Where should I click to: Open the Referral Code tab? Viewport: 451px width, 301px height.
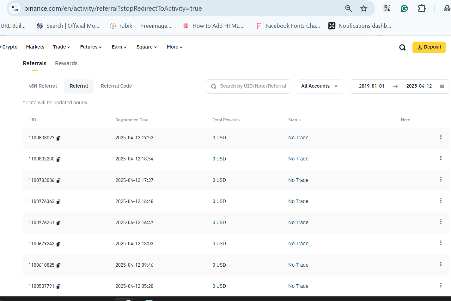(116, 86)
